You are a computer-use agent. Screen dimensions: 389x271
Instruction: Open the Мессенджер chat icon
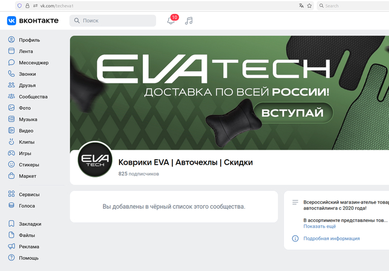tap(12, 62)
